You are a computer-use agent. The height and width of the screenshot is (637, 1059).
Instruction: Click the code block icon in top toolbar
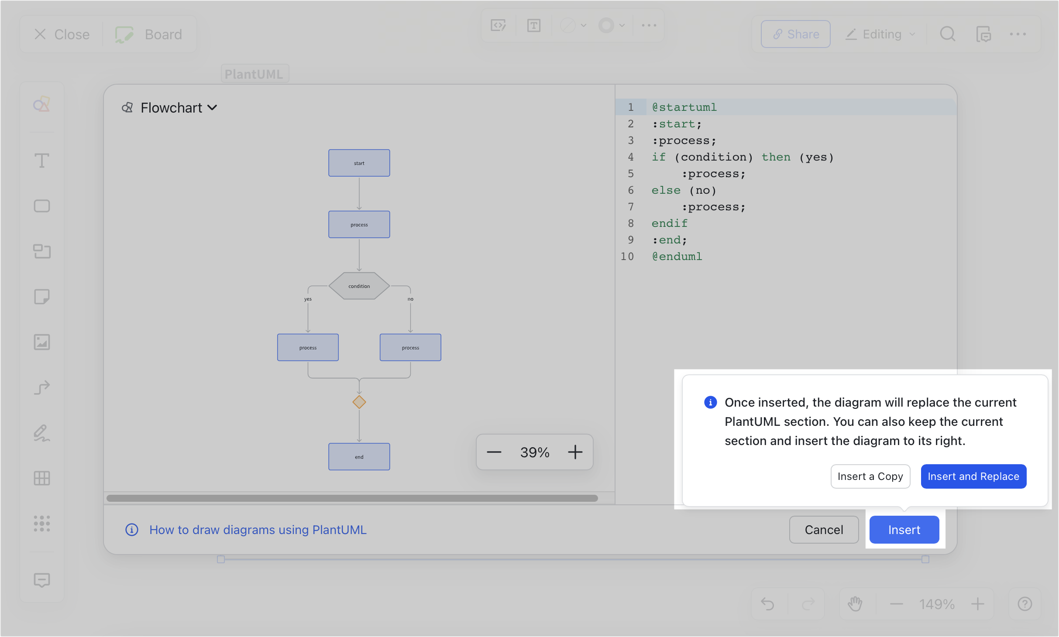498,25
